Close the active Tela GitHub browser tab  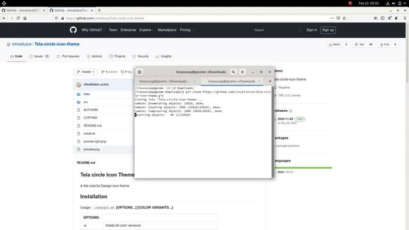point(92,10)
